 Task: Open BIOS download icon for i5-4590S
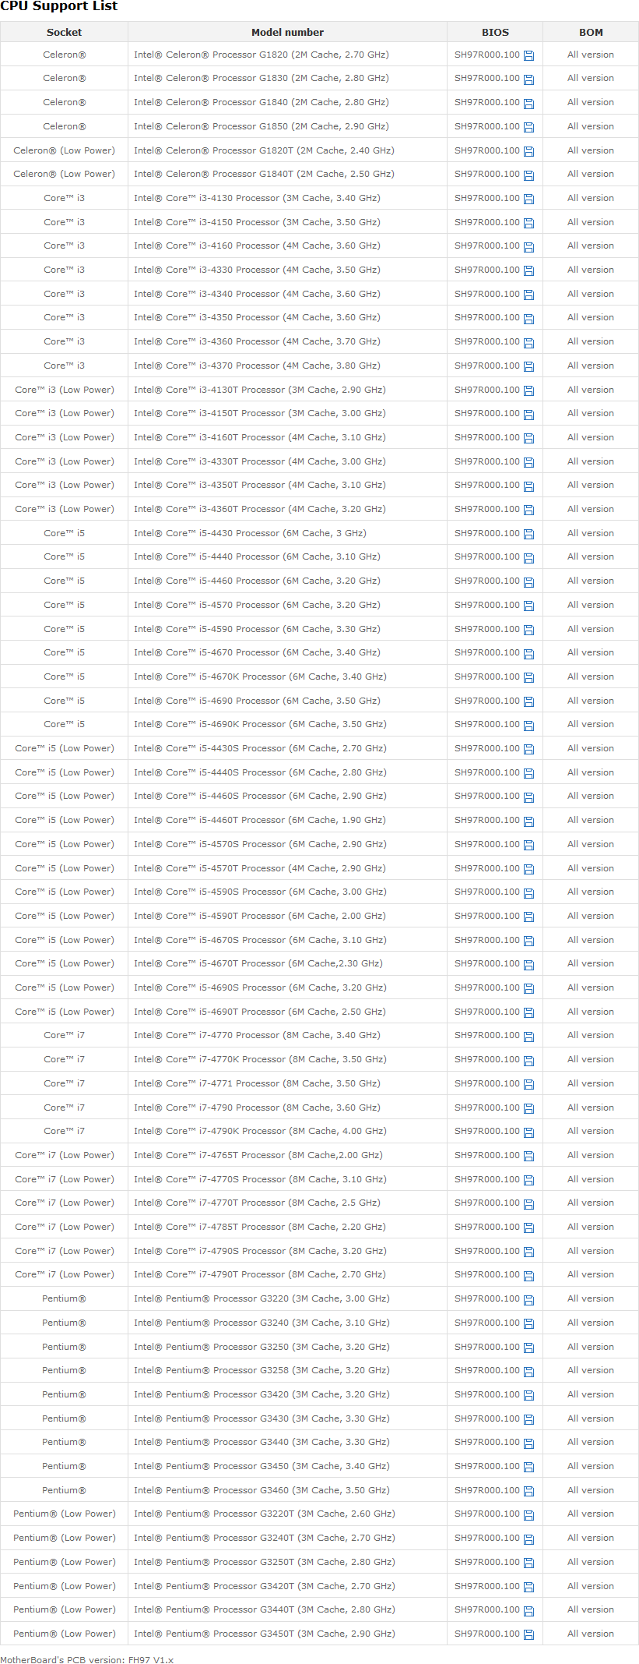click(529, 892)
